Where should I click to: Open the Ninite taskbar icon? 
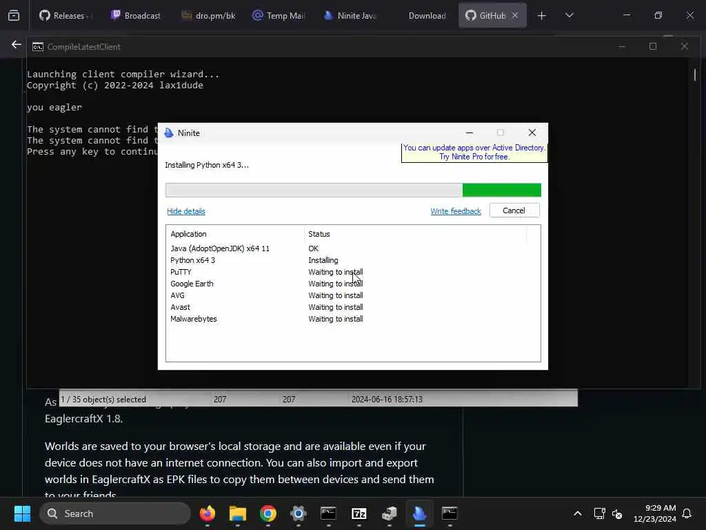point(419,513)
